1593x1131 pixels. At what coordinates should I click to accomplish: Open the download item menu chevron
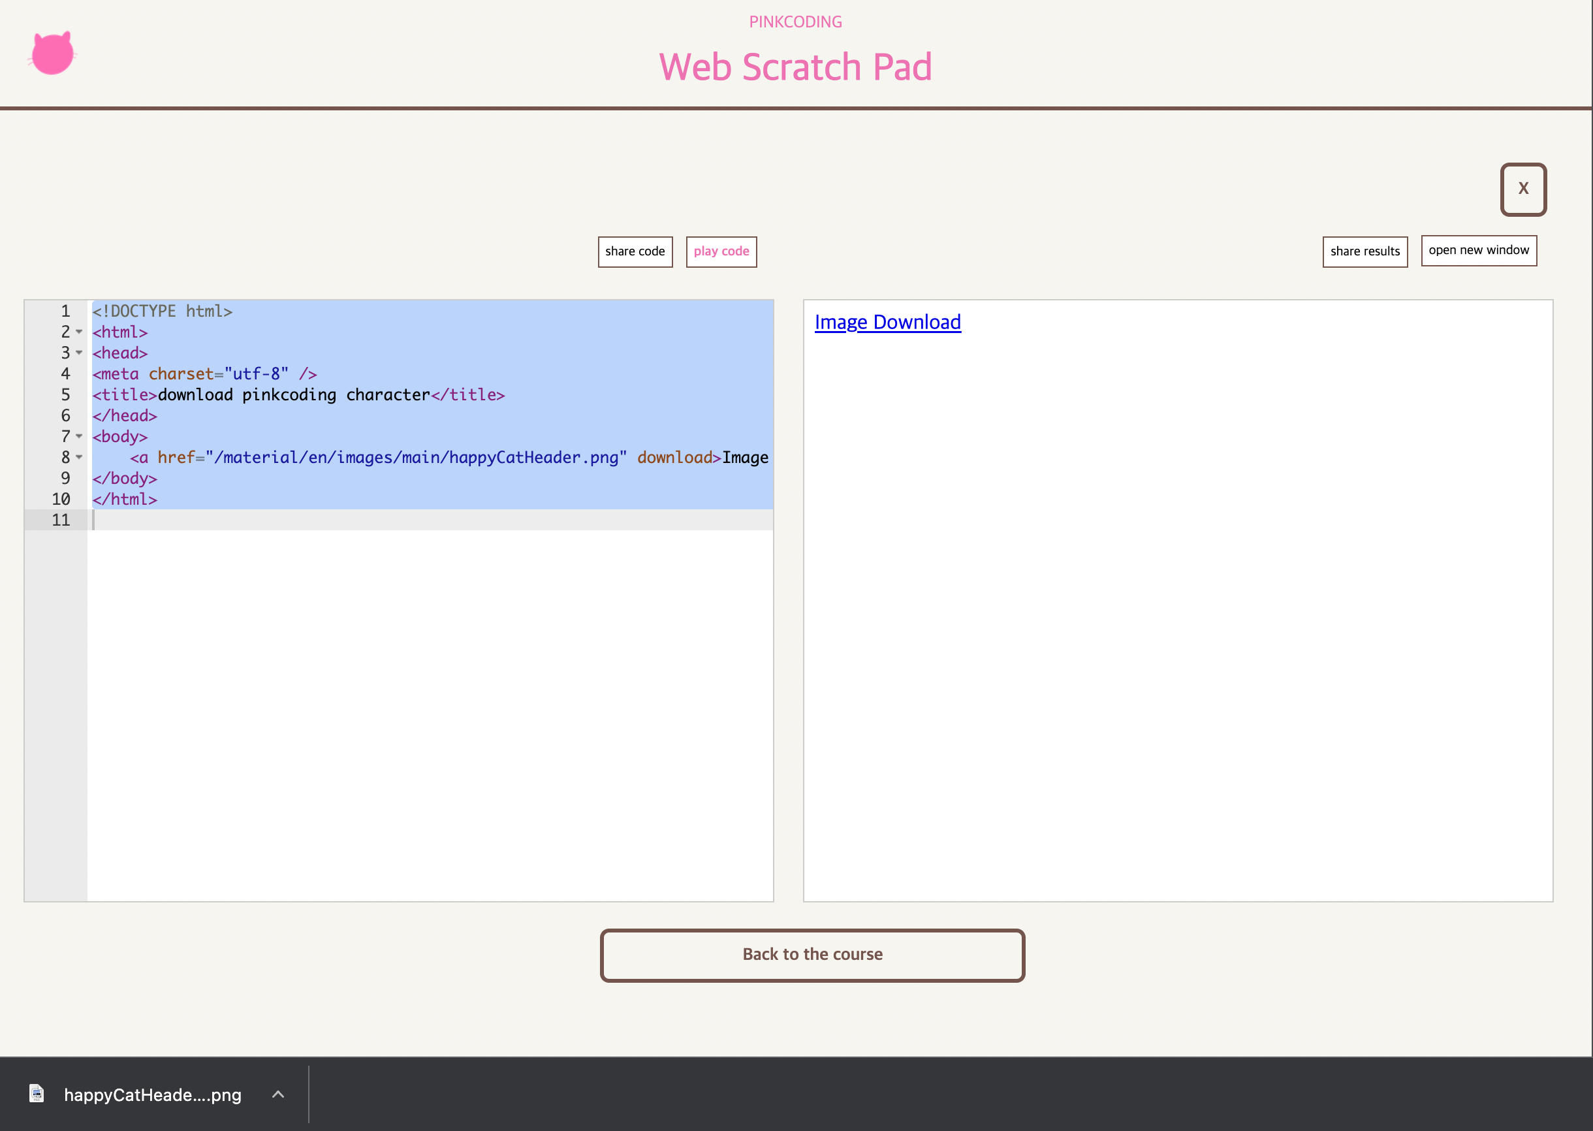pos(278,1094)
